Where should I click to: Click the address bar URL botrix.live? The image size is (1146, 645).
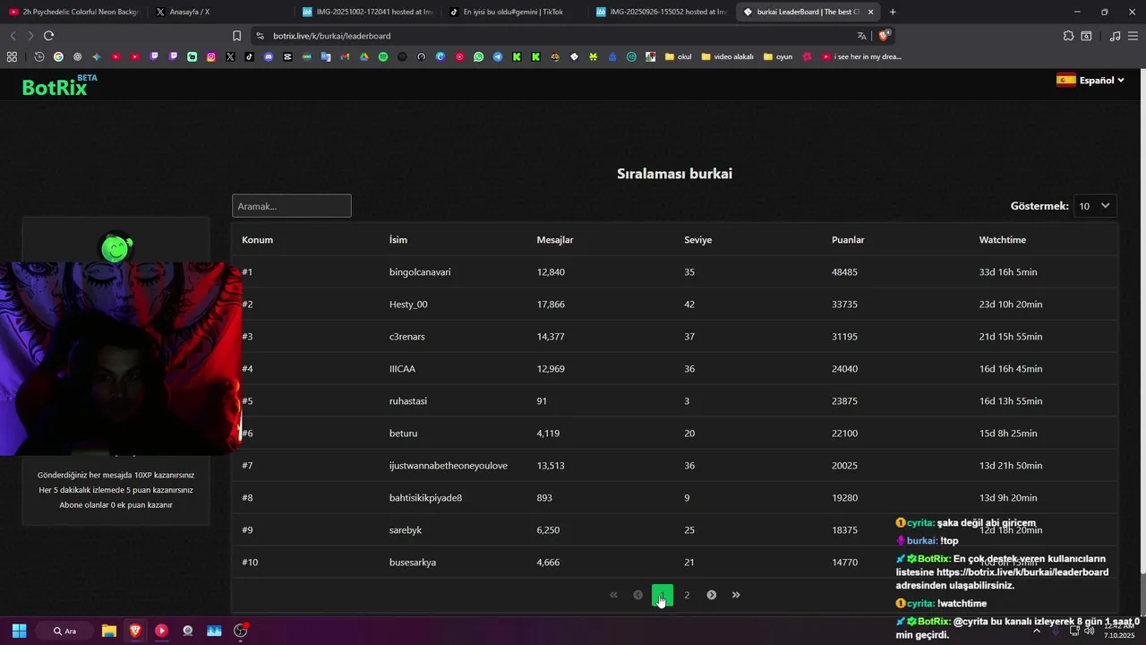point(331,36)
